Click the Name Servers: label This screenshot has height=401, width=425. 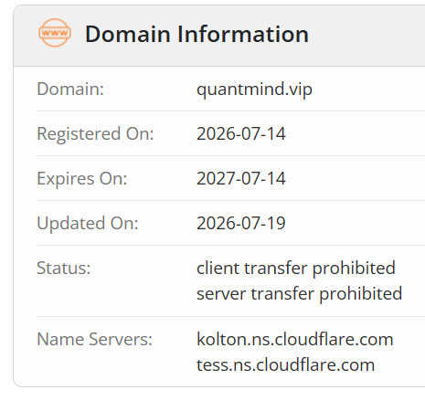coord(94,339)
